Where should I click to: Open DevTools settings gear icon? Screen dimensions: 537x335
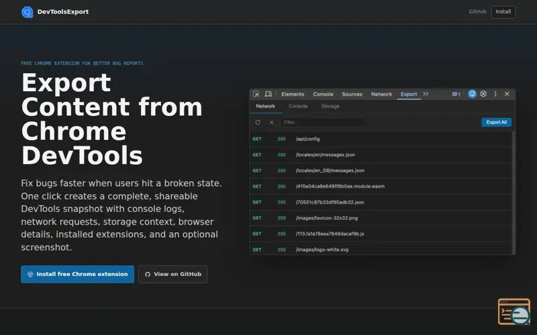(483, 94)
